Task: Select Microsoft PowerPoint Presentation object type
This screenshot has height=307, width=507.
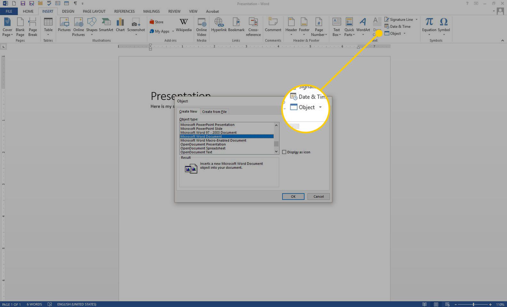Action: 227,125
